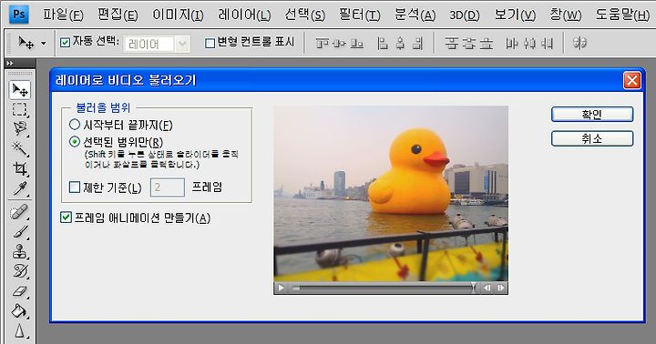Click align horizontal centers icon

pos(400,43)
